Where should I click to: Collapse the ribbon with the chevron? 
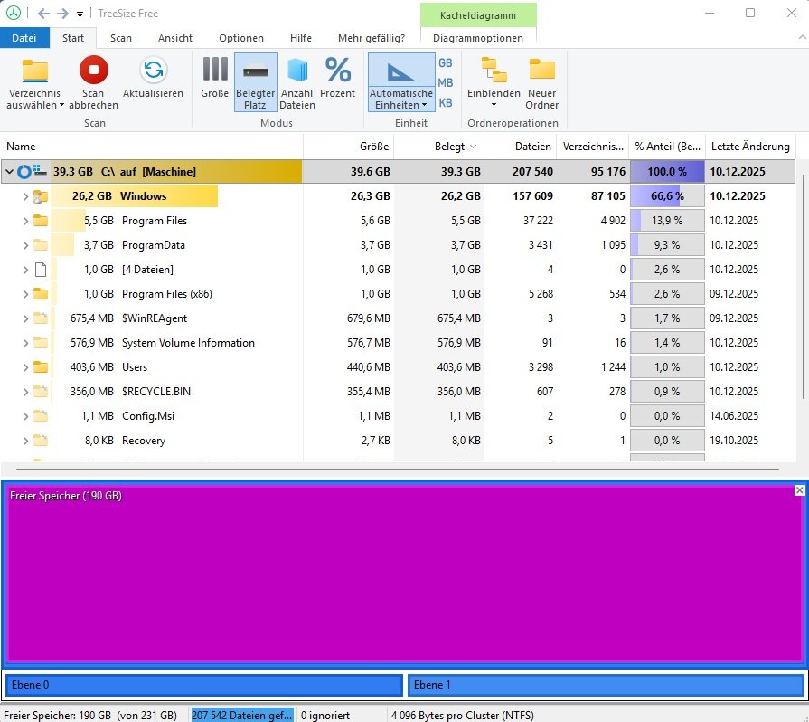click(x=803, y=37)
